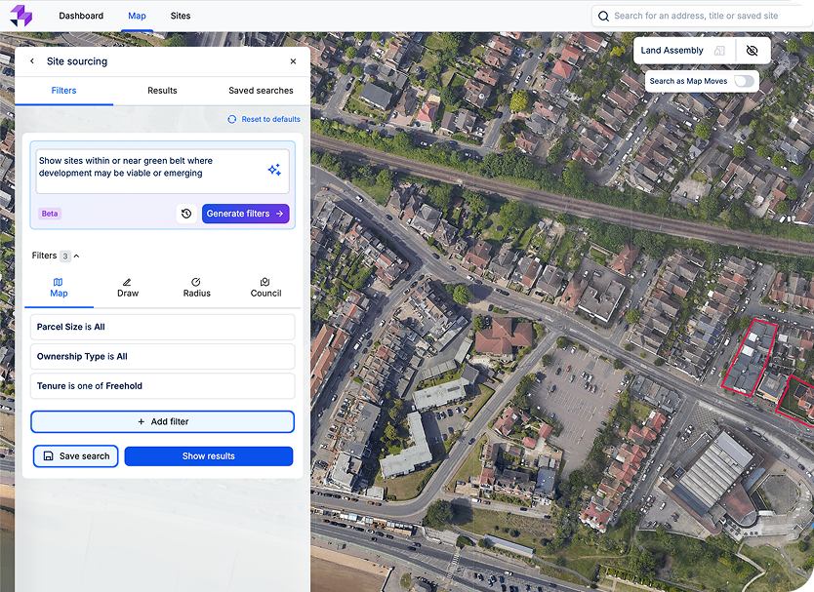Open the Ownership Type filter

(x=162, y=357)
